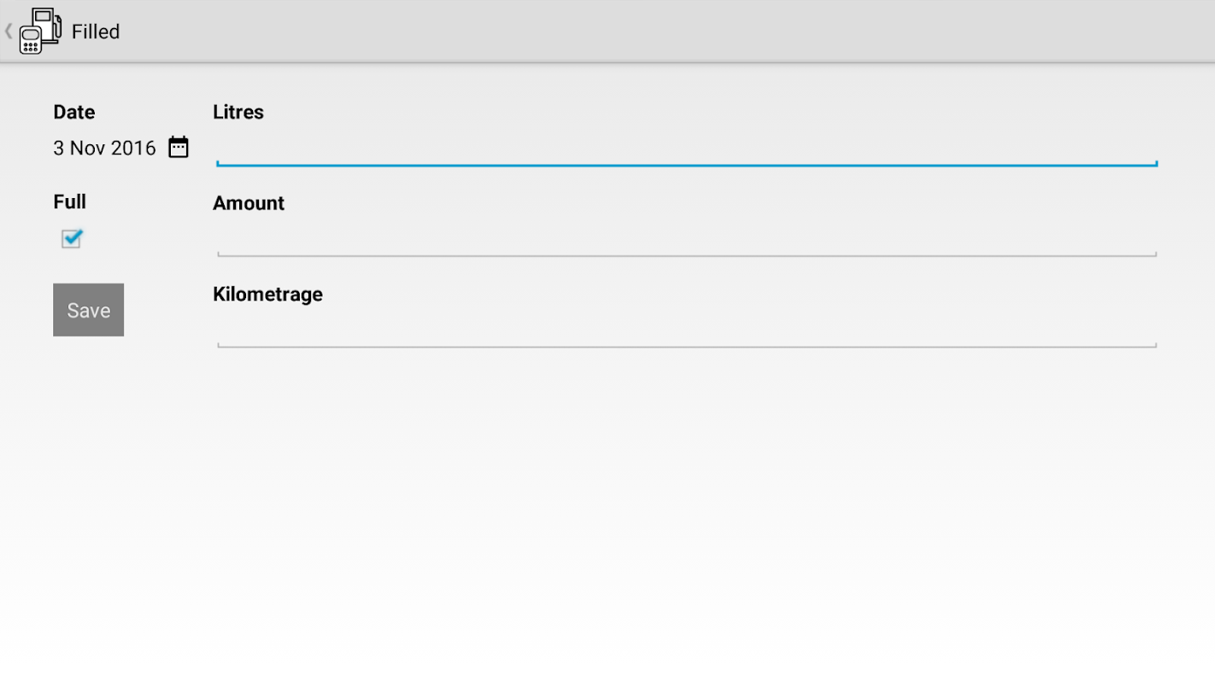Click the Date label
The height and width of the screenshot is (683, 1215).
(x=74, y=112)
